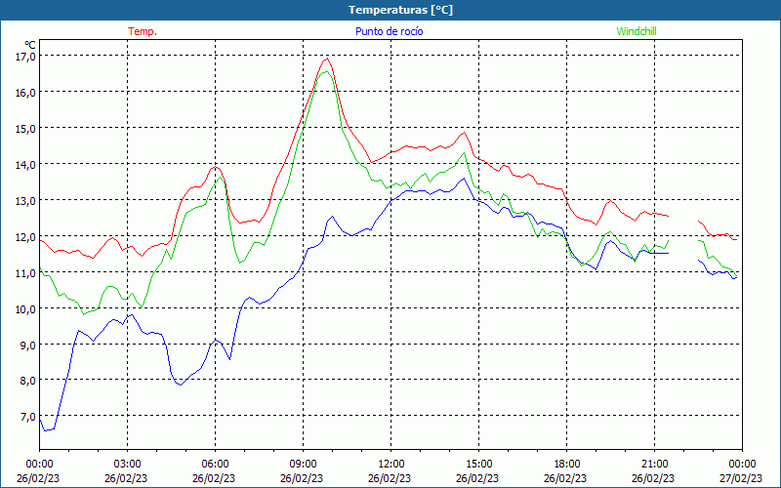Click the 13,0 y-axis value
The image size is (781, 488).
click(25, 200)
